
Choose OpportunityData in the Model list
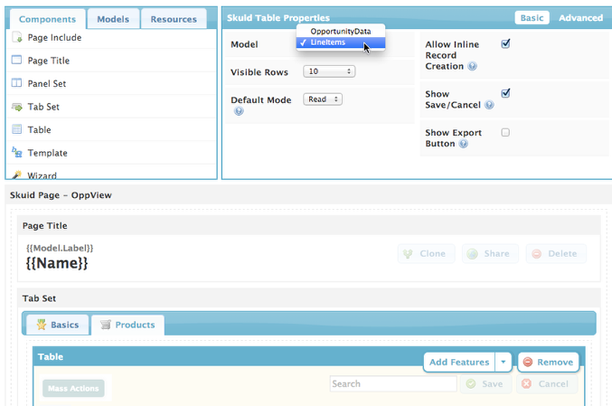(x=340, y=31)
